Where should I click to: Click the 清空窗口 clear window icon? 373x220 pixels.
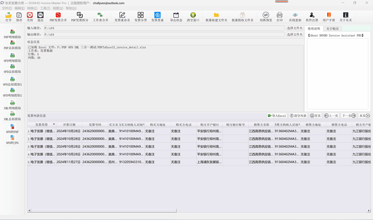point(193,17)
